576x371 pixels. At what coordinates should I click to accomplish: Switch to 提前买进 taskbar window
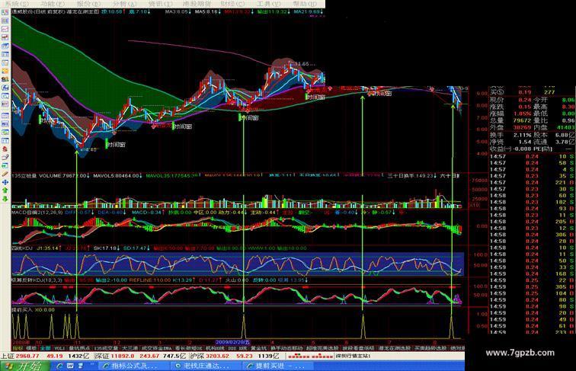[279, 366]
